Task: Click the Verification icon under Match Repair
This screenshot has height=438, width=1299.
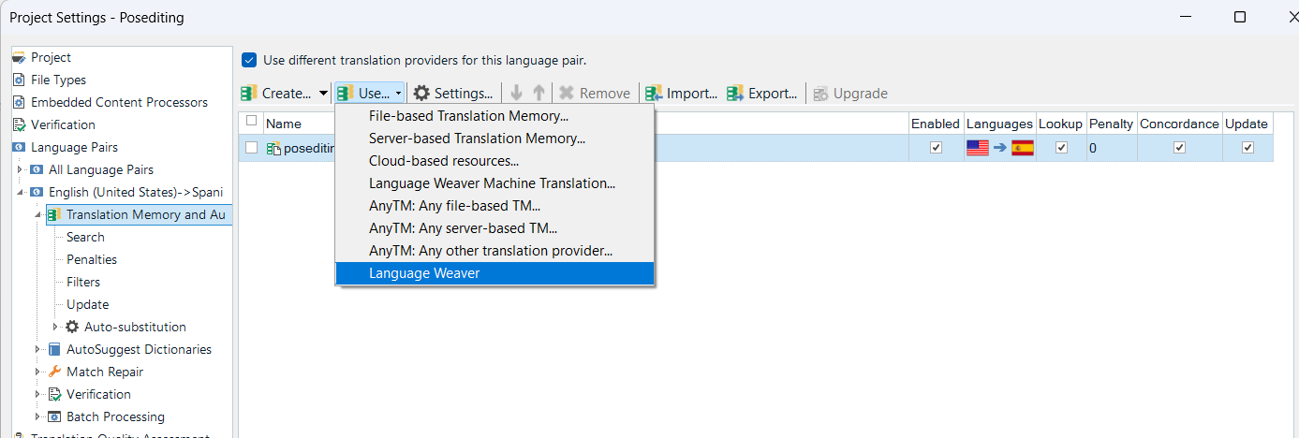Action: point(54,394)
